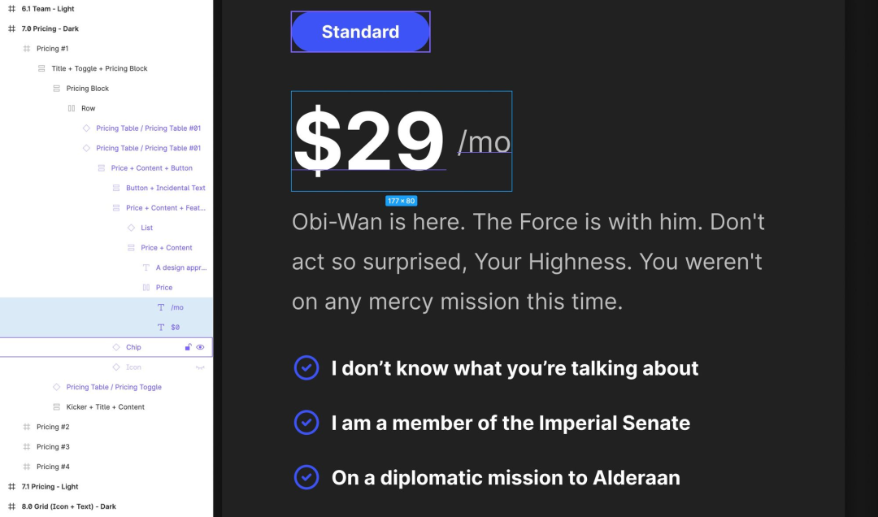Select the Pricing Table / Pricing Toggle layer
Viewport: 878px width, 517px height.
[114, 387]
